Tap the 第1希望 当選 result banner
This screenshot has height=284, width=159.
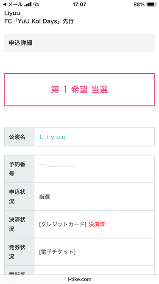79,90
